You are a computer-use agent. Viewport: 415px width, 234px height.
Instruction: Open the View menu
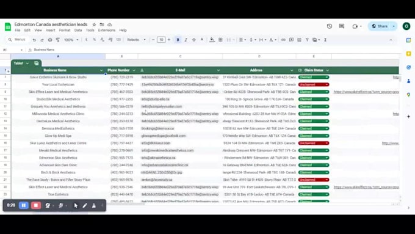(x=38, y=30)
